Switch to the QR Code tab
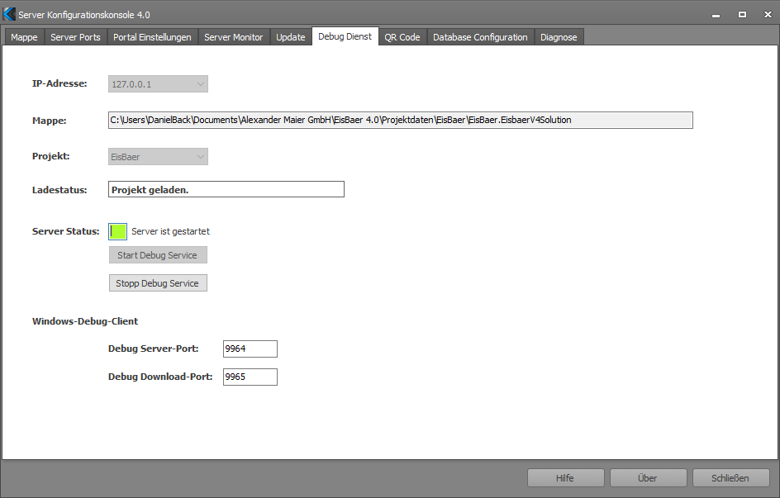780x498 pixels. (402, 37)
